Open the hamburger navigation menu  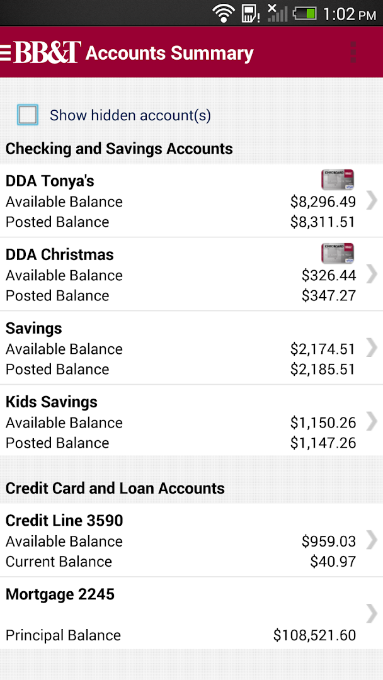pyautogui.click(x=6, y=52)
